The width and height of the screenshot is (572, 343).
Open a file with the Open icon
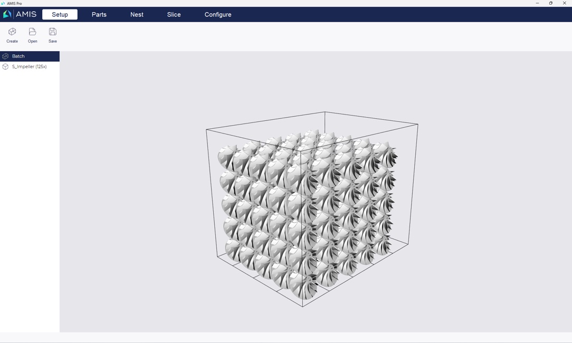(32, 32)
